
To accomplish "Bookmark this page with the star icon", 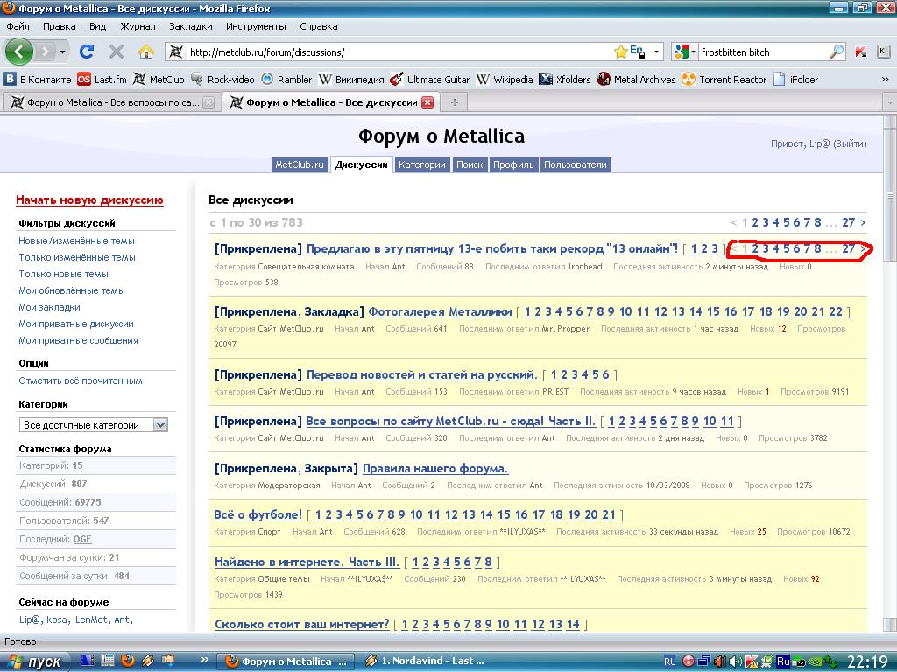I will point(620,52).
